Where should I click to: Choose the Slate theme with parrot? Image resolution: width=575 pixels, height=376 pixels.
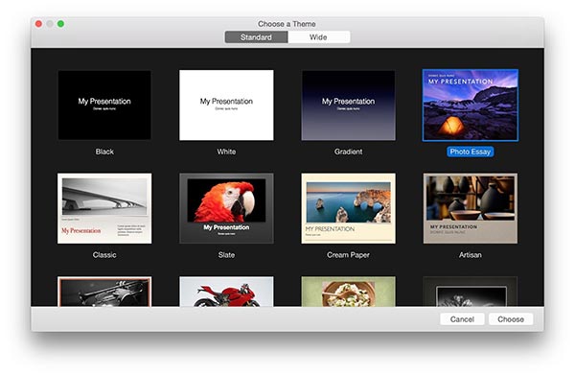226,208
